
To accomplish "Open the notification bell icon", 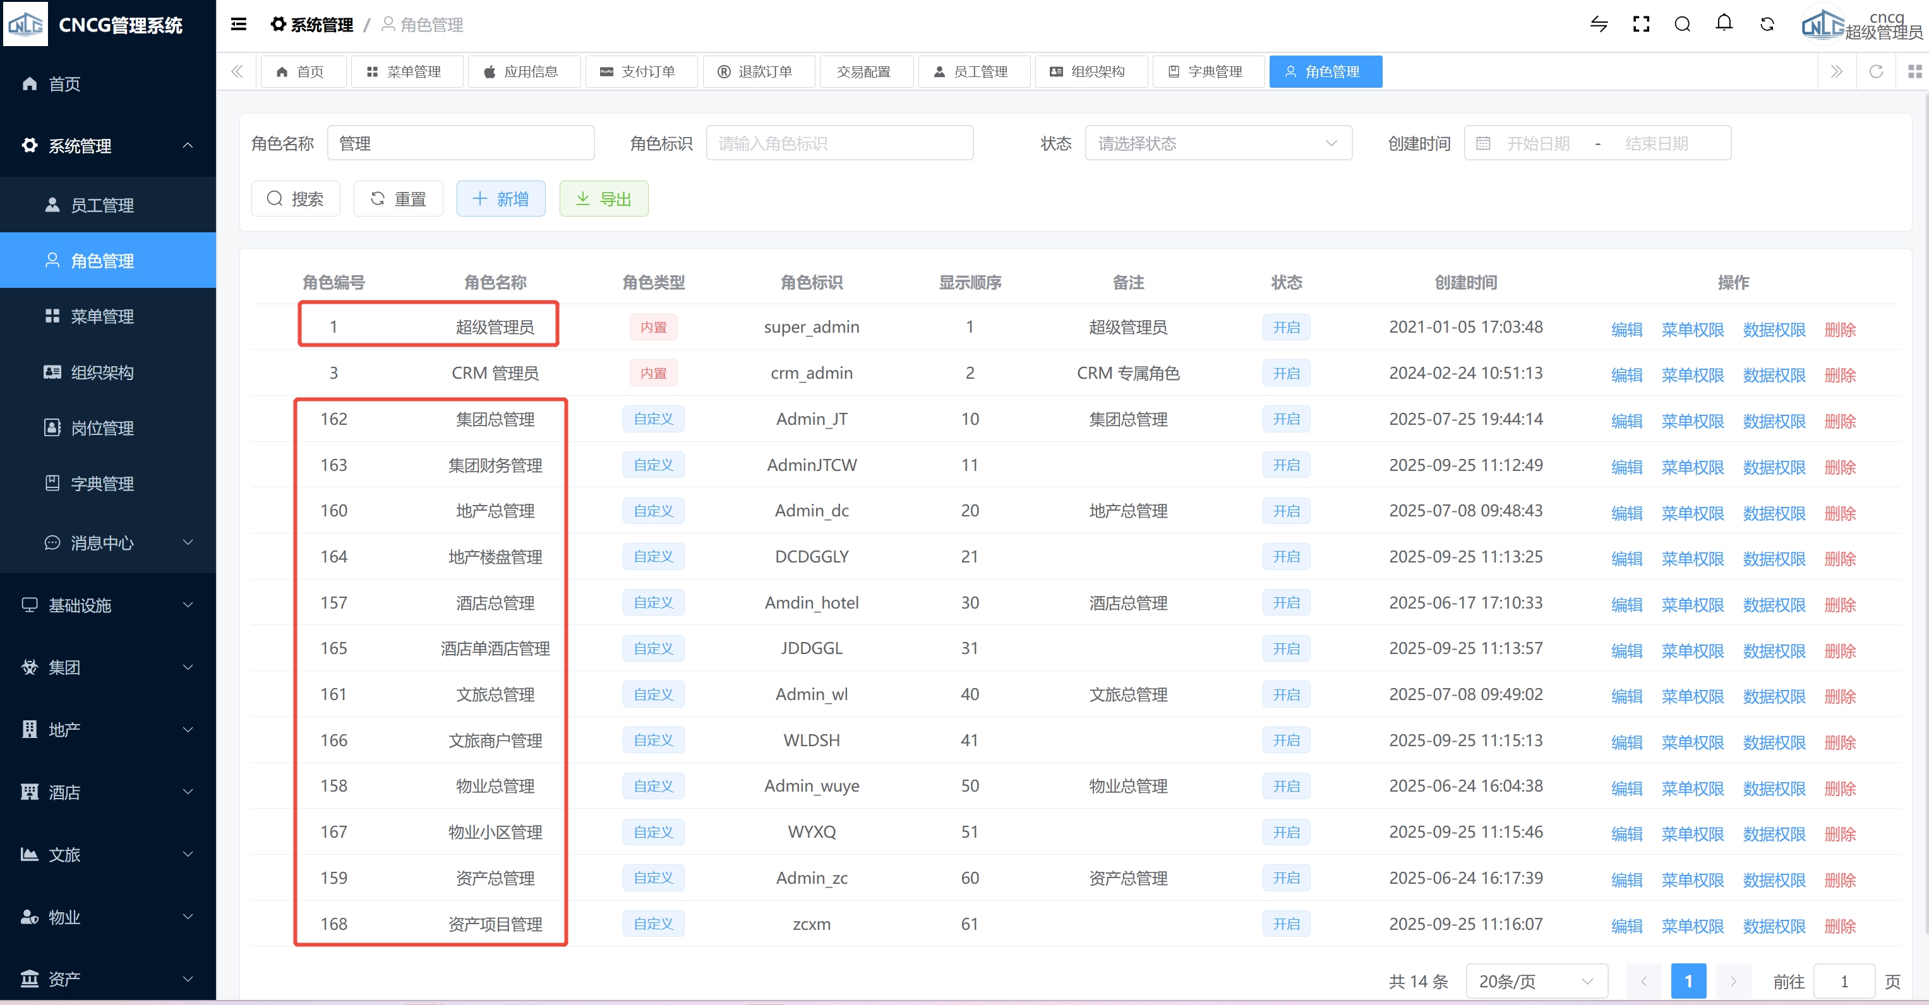I will click(x=1724, y=23).
